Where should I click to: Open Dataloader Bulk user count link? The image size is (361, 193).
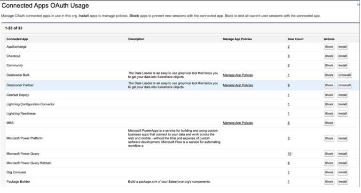point(289,75)
